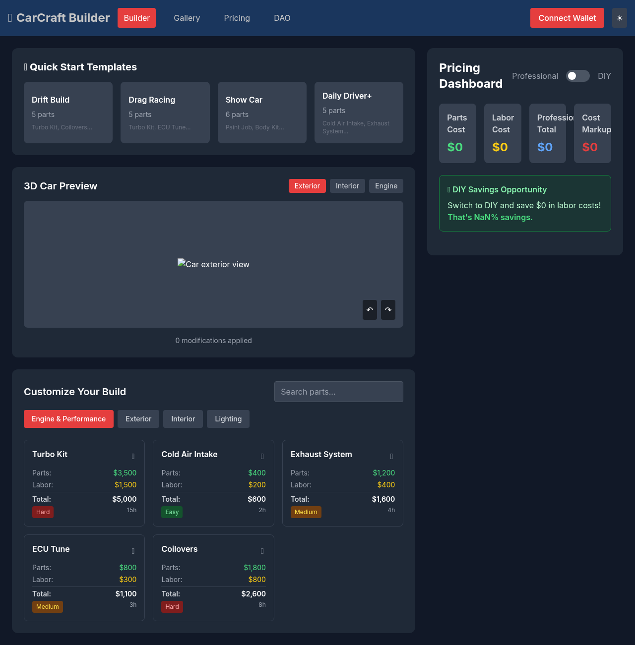Toggle Professional to DIY pricing switch

pyautogui.click(x=577, y=76)
